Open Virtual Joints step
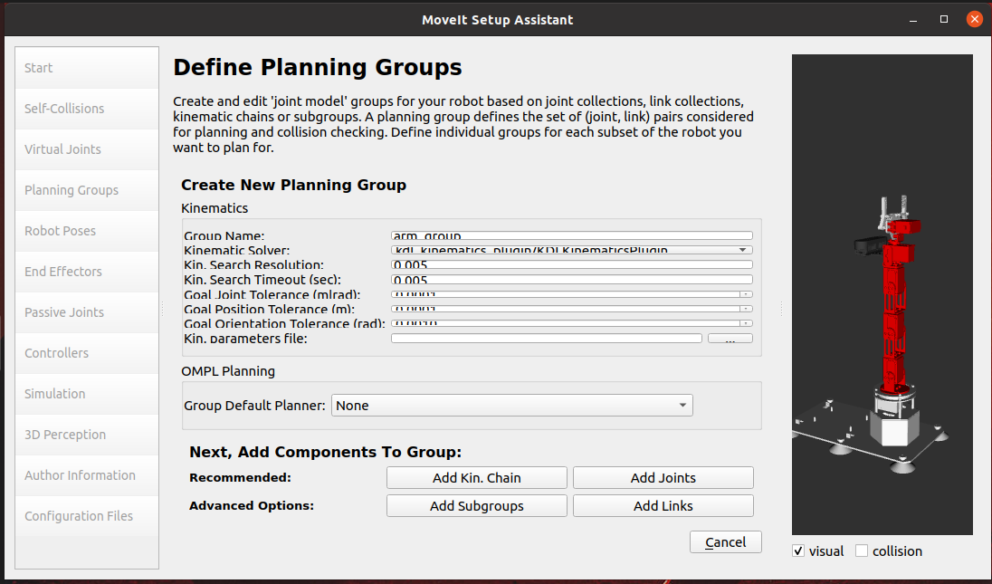 (x=87, y=149)
